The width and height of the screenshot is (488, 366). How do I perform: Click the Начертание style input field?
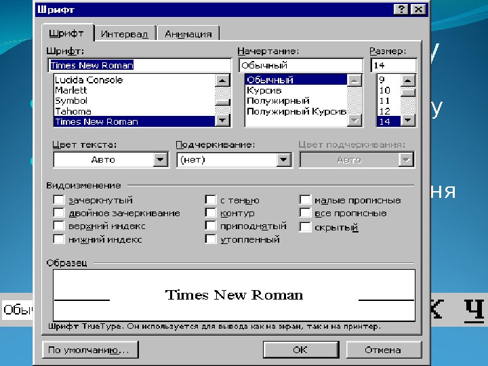[x=301, y=65]
